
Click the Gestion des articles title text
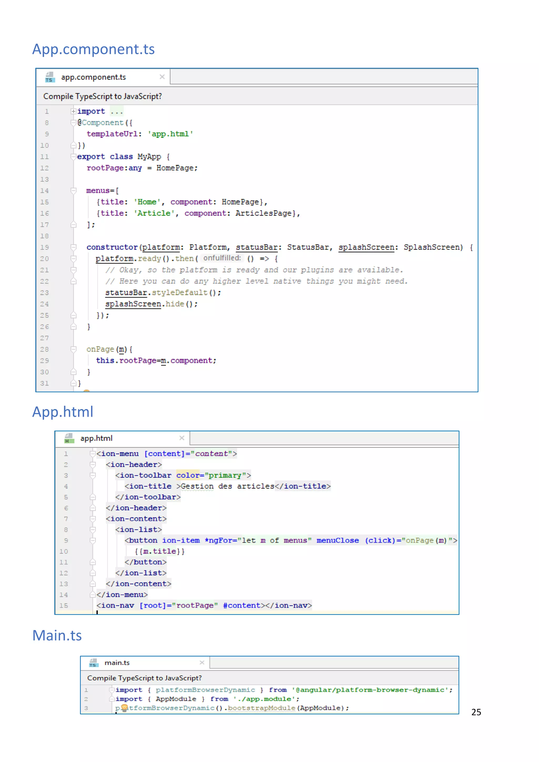coord(228,486)
